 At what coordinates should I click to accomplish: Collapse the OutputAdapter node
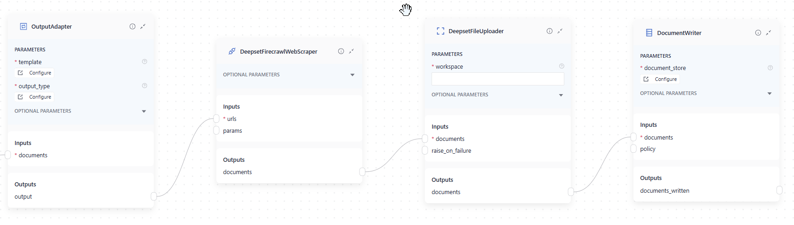143,26
